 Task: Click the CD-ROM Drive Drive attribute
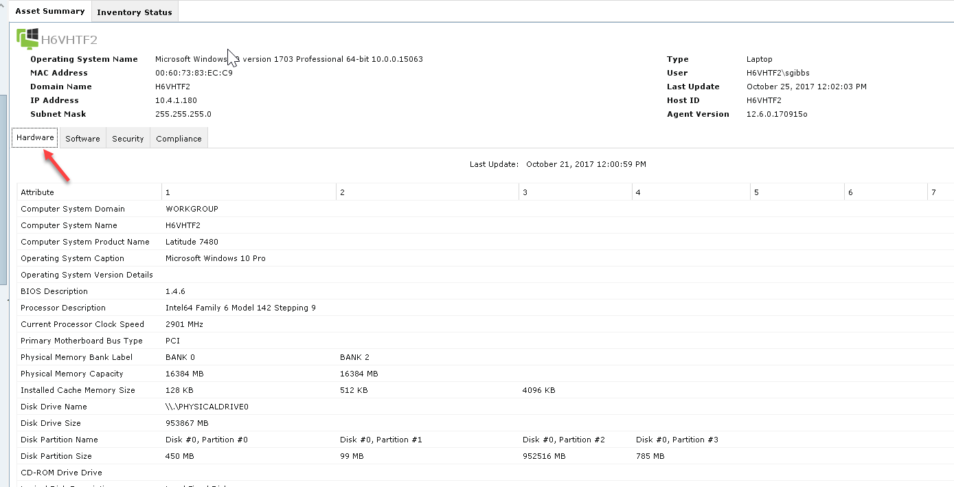[x=61, y=473]
